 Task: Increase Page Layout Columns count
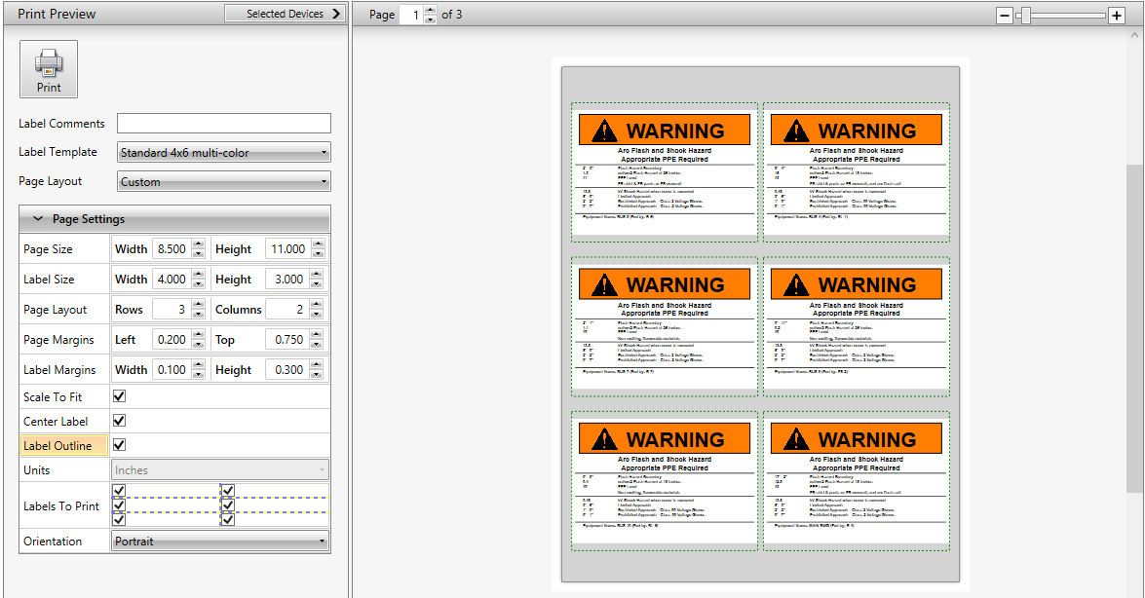click(316, 304)
